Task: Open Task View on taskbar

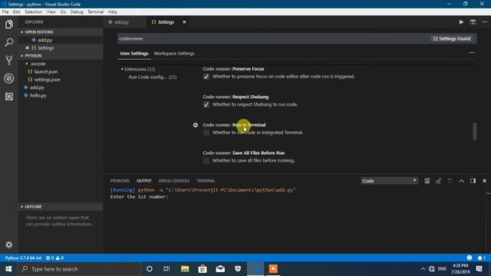Action: (x=166, y=269)
